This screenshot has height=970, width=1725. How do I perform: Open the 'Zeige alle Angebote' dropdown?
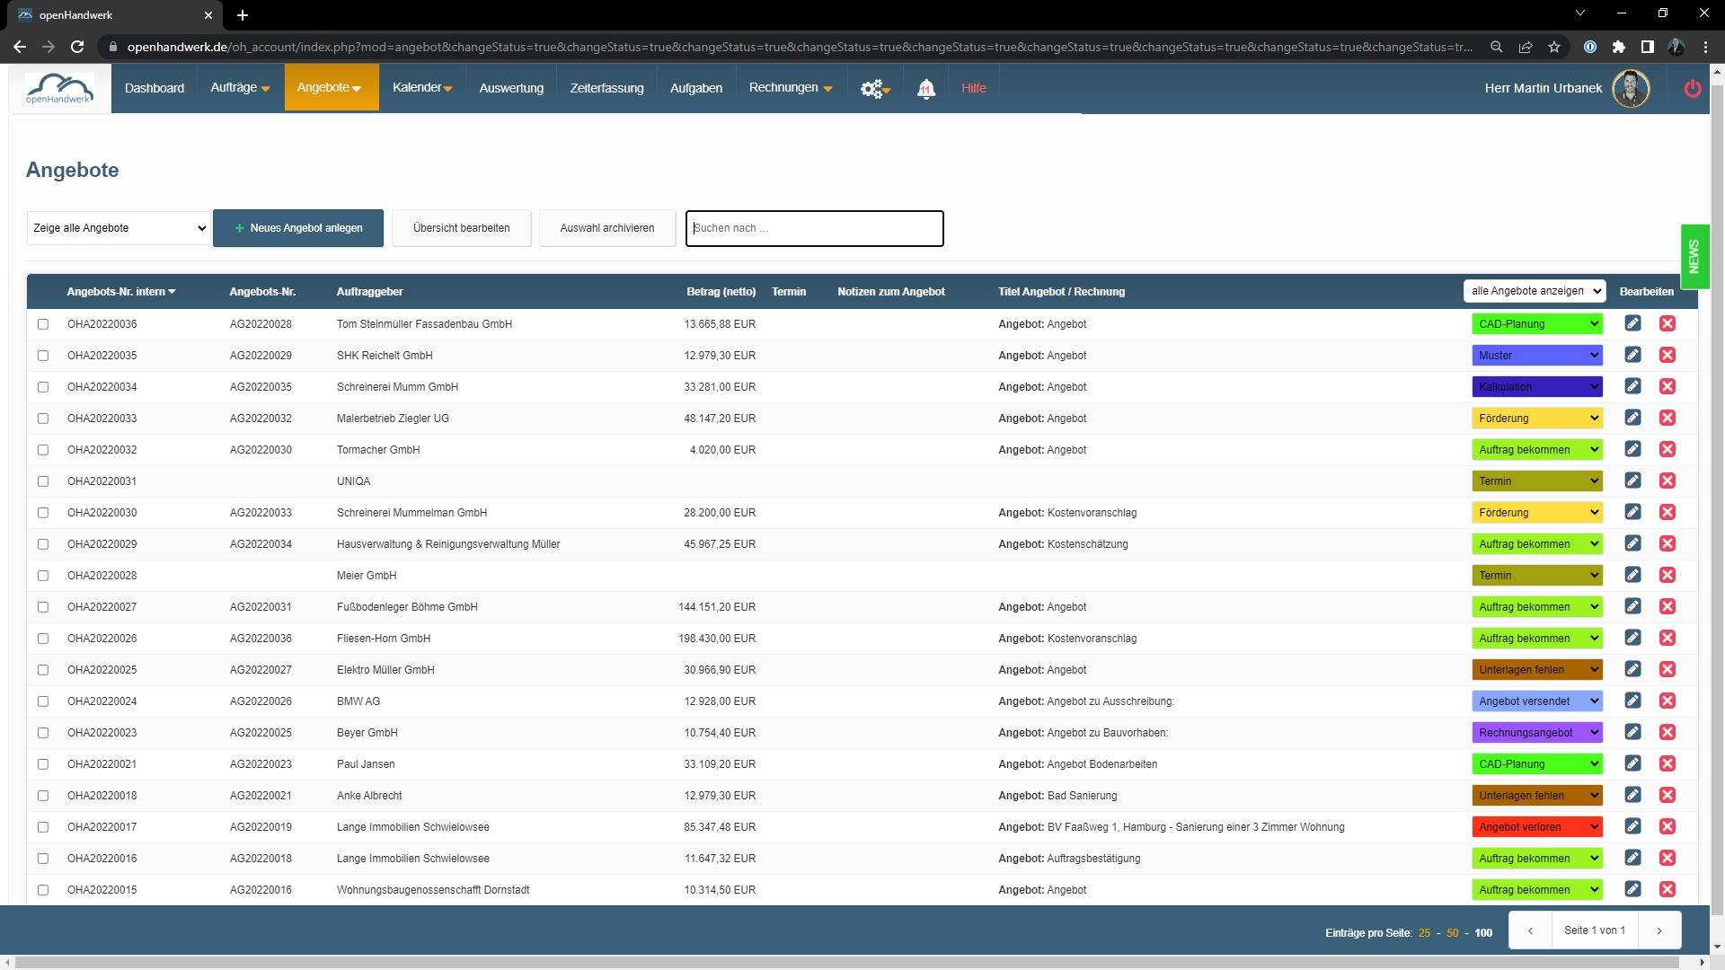119,228
